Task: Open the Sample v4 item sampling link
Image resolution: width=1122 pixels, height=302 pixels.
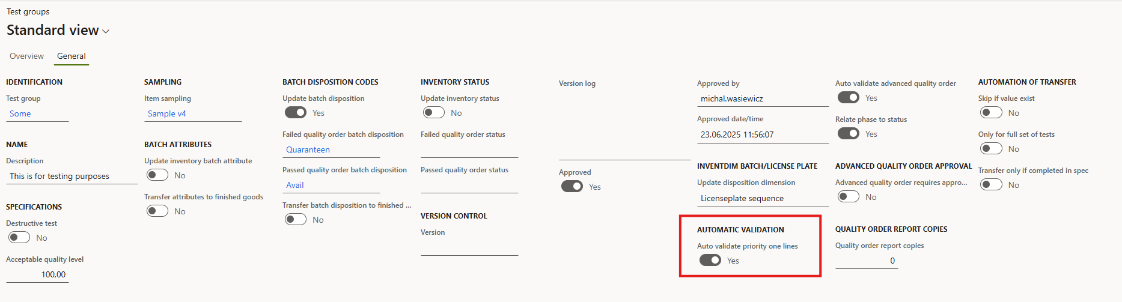Action: click(167, 113)
